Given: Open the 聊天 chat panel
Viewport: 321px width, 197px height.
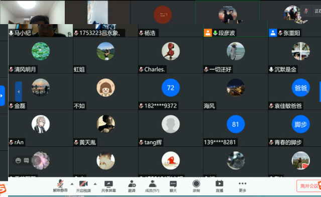Looking at the screenshot, I should click(x=173, y=186).
